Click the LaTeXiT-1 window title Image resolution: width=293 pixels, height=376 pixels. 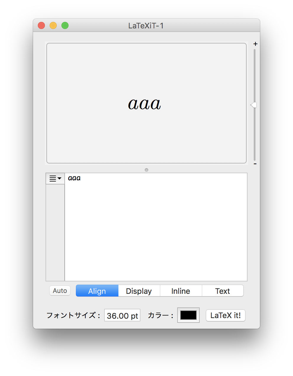click(146, 26)
